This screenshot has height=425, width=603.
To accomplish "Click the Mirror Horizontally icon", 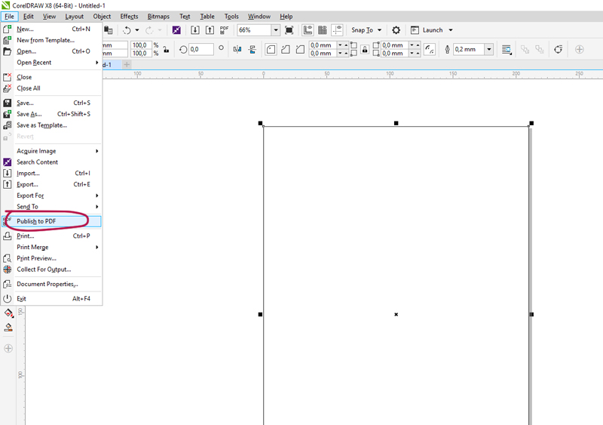I will click(237, 49).
